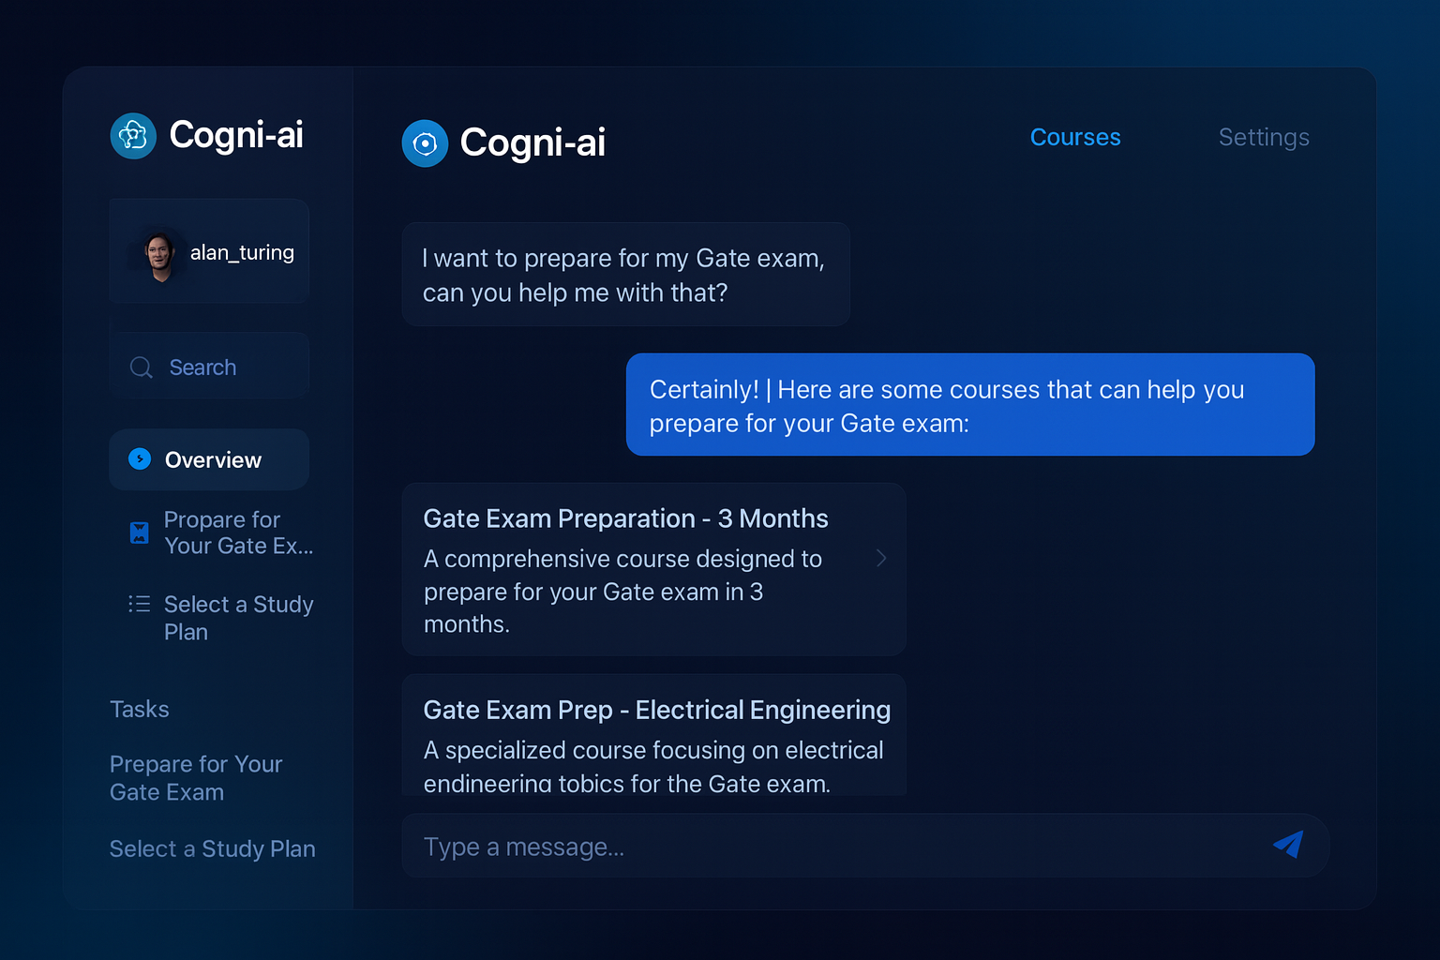Screen dimensions: 1440x960
Task: Send the message using the paper plane icon
Action: (x=1289, y=845)
